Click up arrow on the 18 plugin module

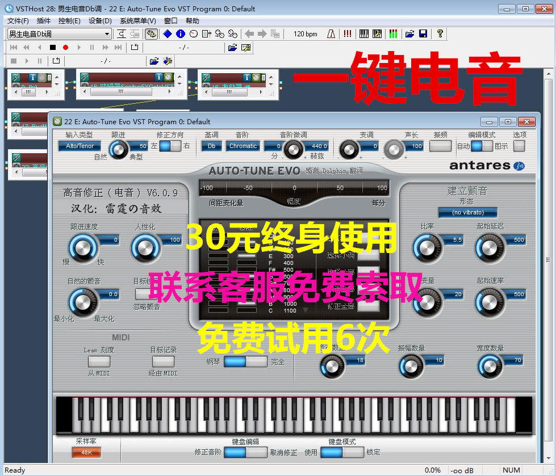(x=180, y=77)
